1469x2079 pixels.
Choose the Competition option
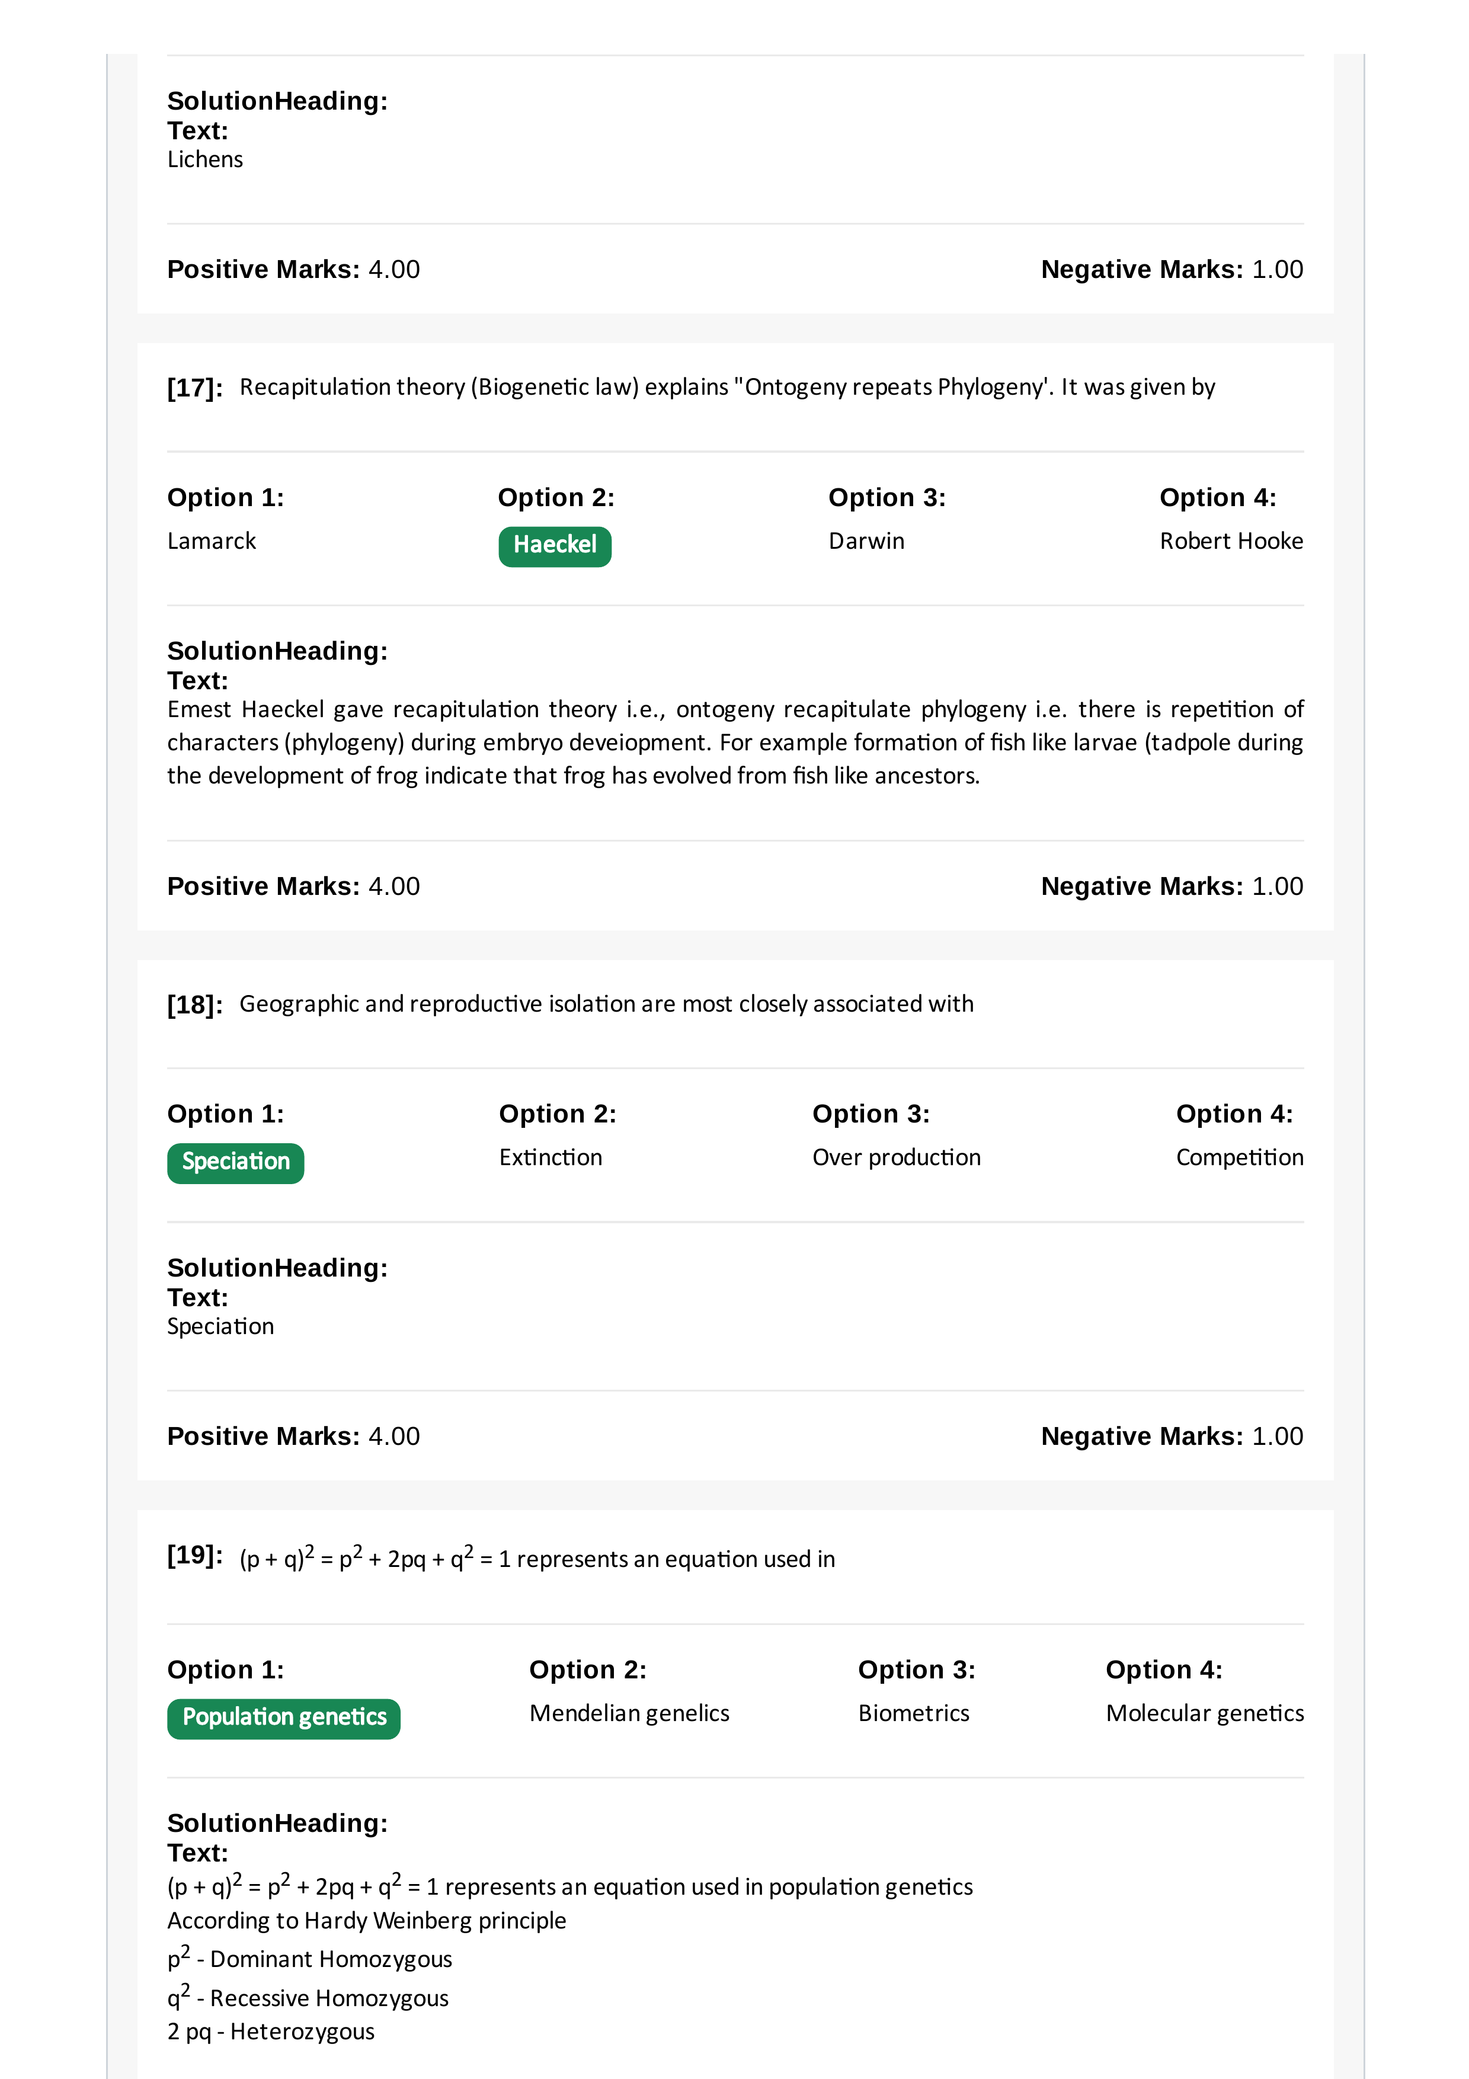click(x=1239, y=1158)
